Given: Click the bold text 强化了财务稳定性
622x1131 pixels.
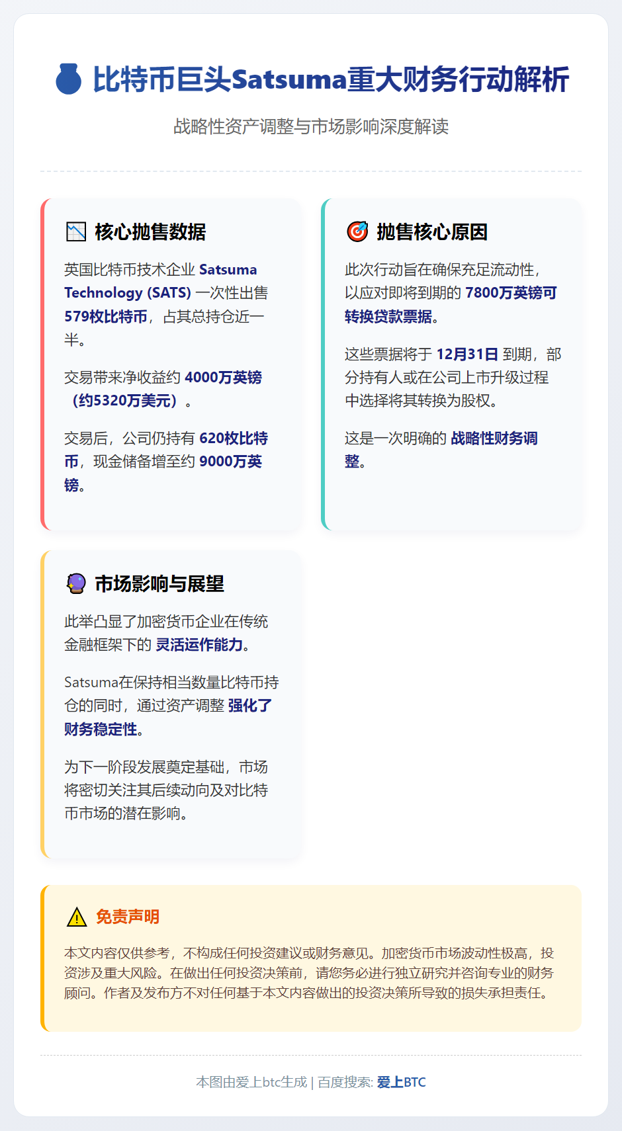Looking at the screenshot, I should click(168, 717).
